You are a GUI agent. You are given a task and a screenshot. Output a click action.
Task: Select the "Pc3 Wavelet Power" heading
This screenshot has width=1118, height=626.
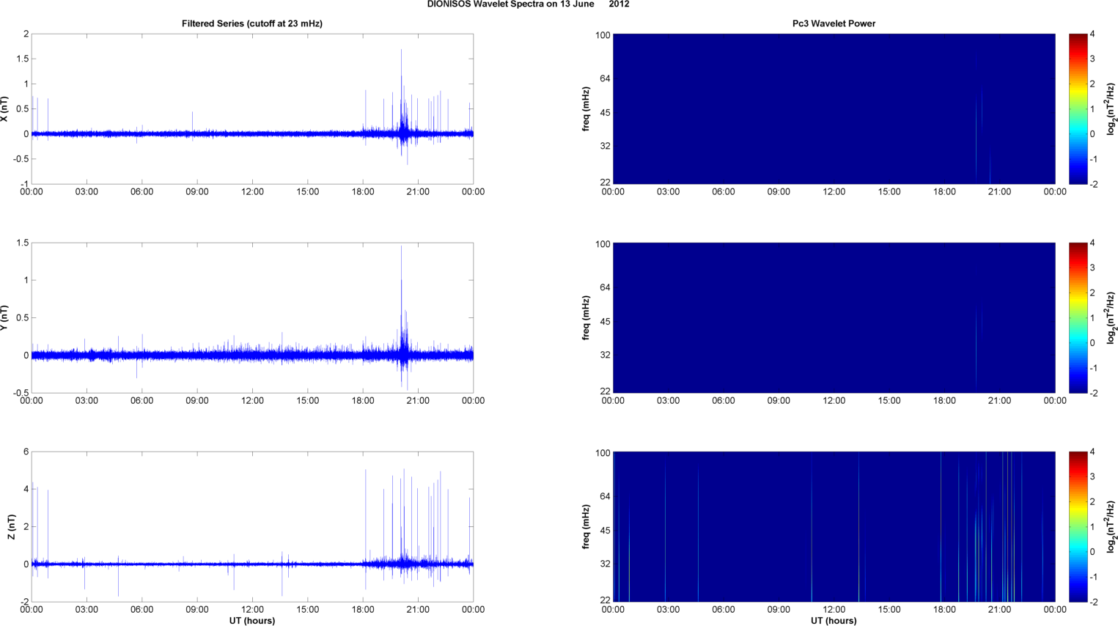click(834, 23)
